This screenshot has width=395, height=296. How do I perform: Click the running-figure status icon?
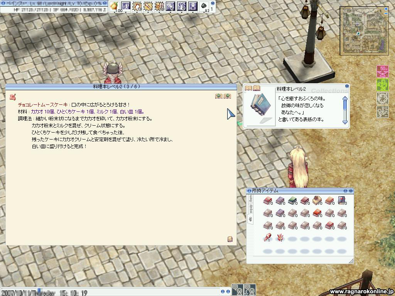(x=382, y=112)
